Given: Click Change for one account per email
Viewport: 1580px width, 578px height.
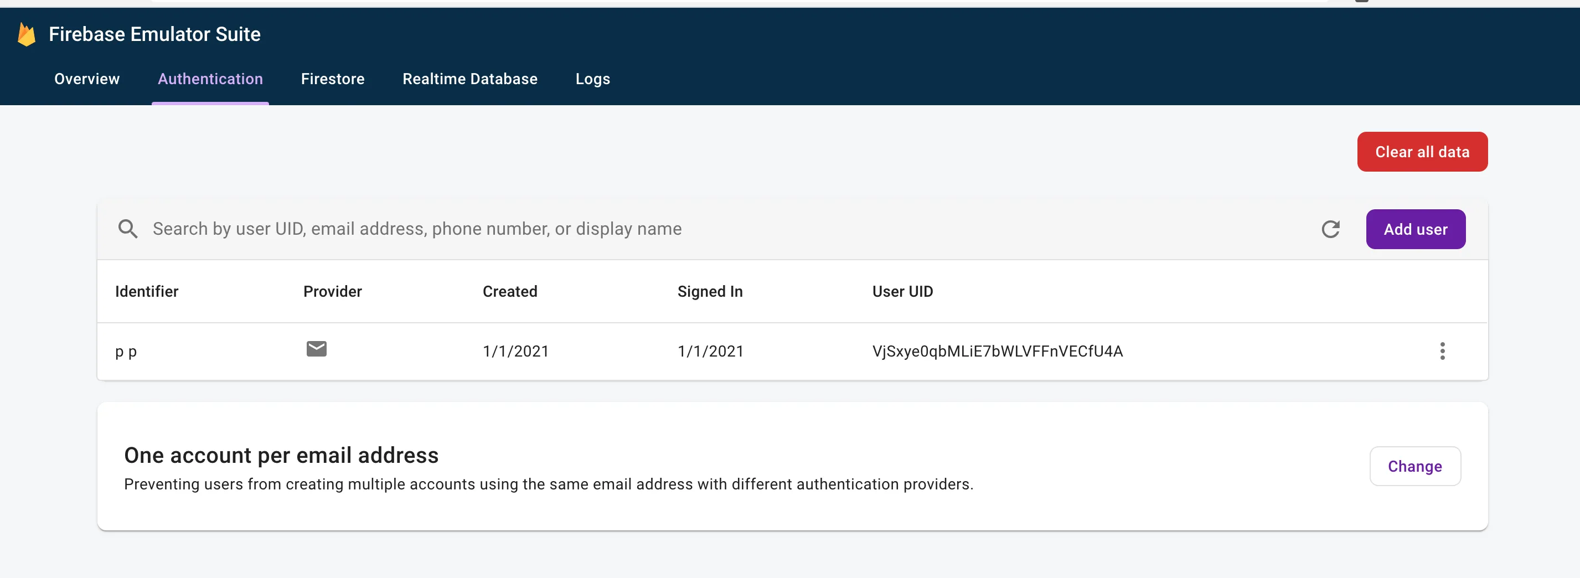Looking at the screenshot, I should coord(1414,466).
